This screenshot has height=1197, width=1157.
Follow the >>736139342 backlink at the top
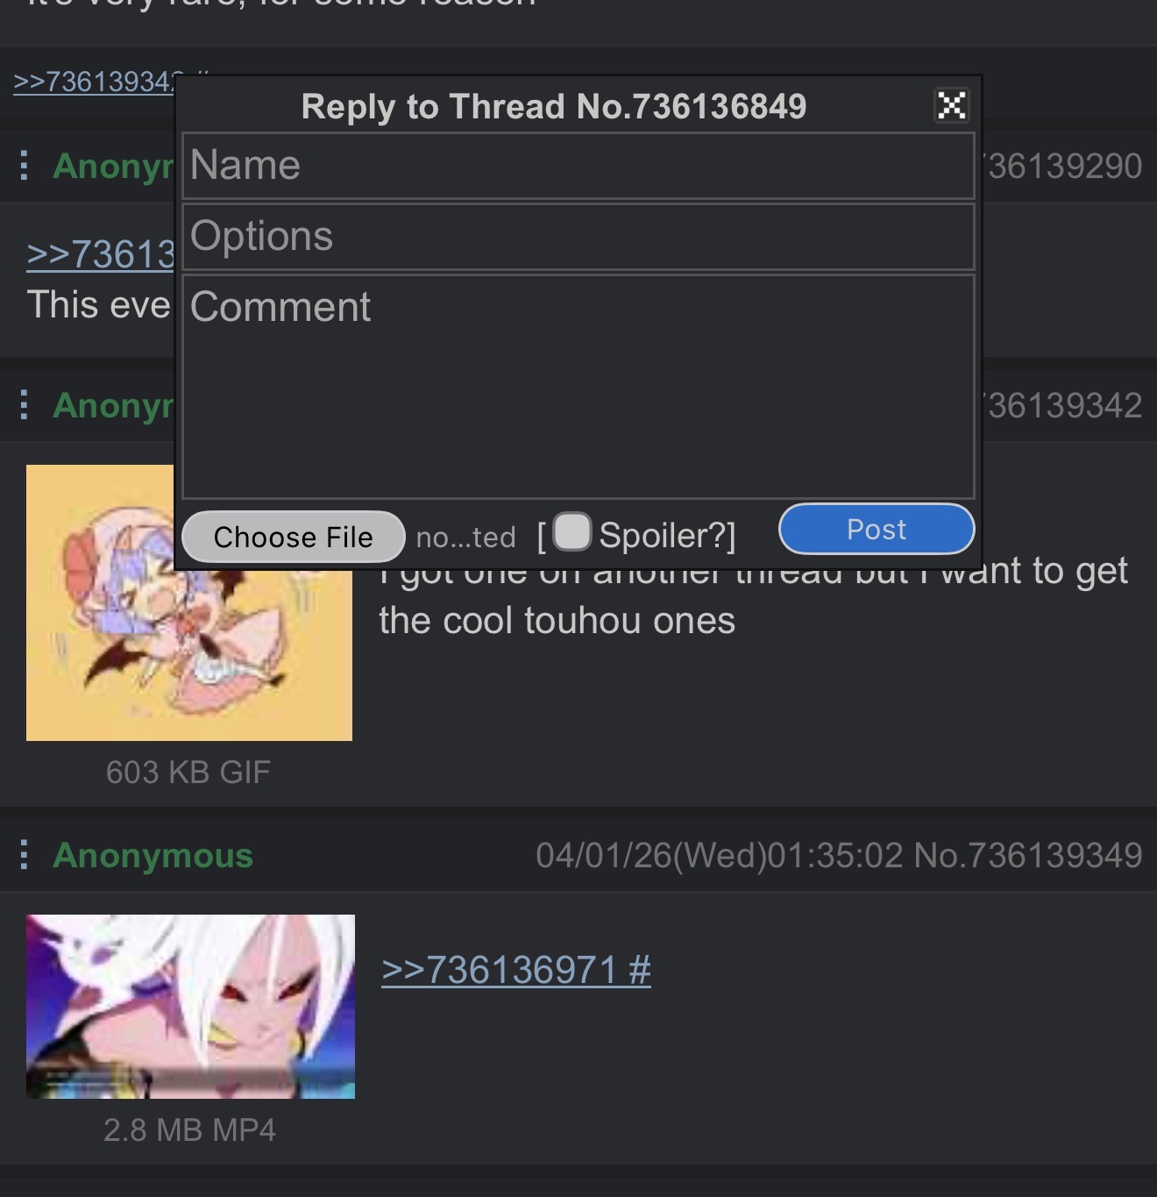point(95,82)
